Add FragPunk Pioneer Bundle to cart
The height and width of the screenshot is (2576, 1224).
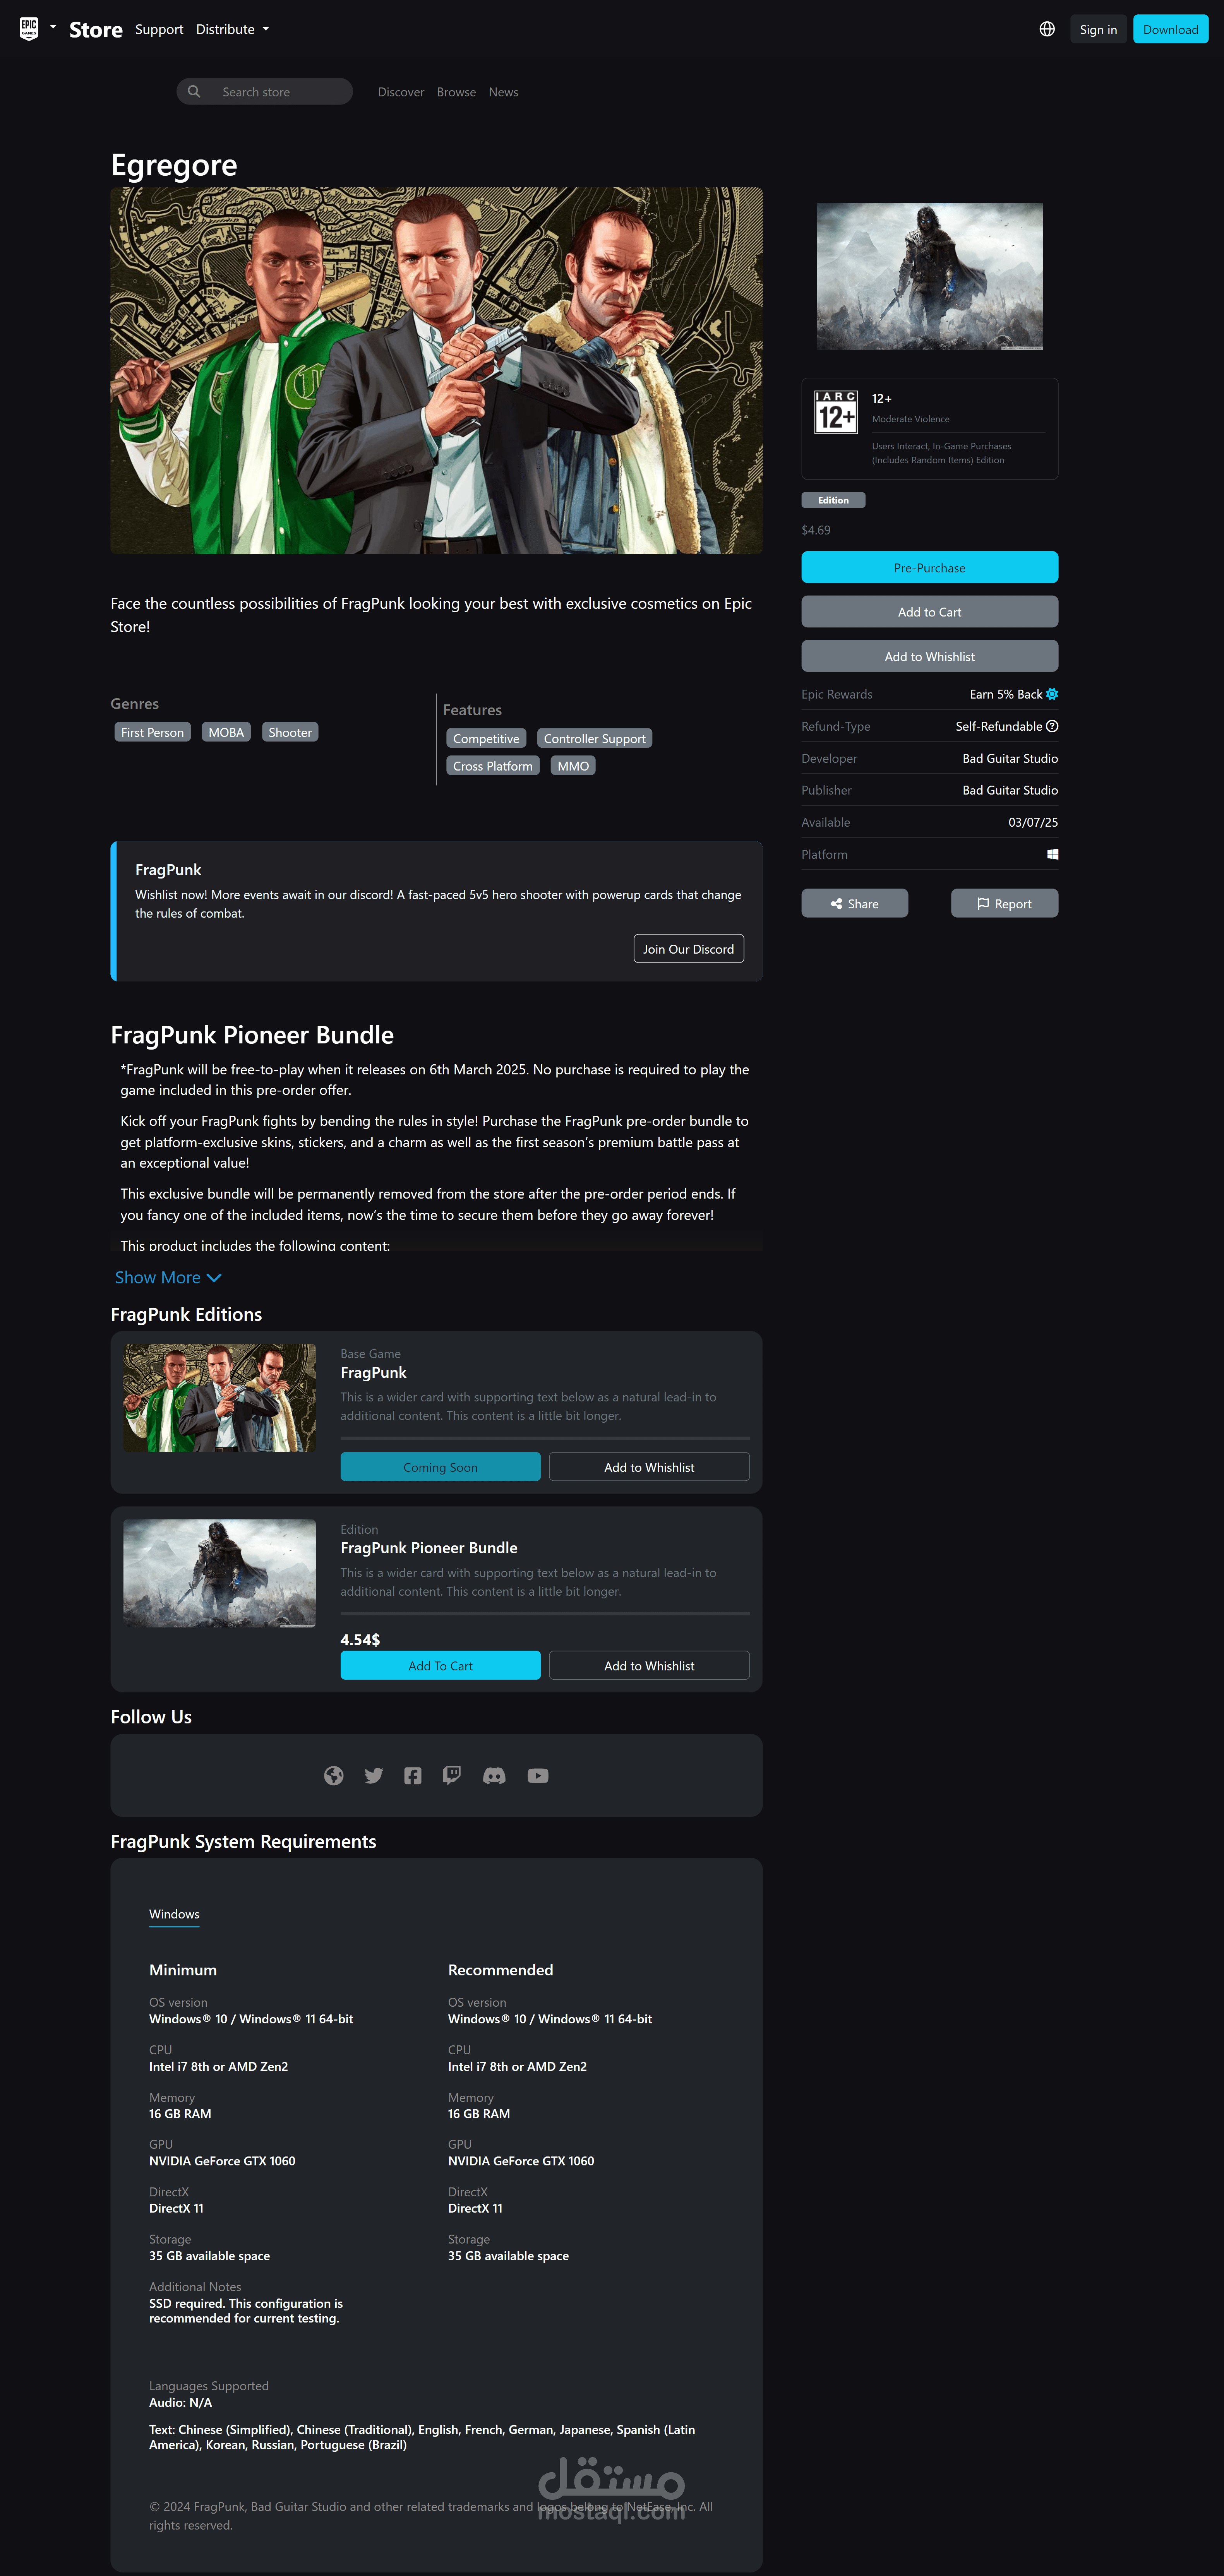coord(440,1665)
